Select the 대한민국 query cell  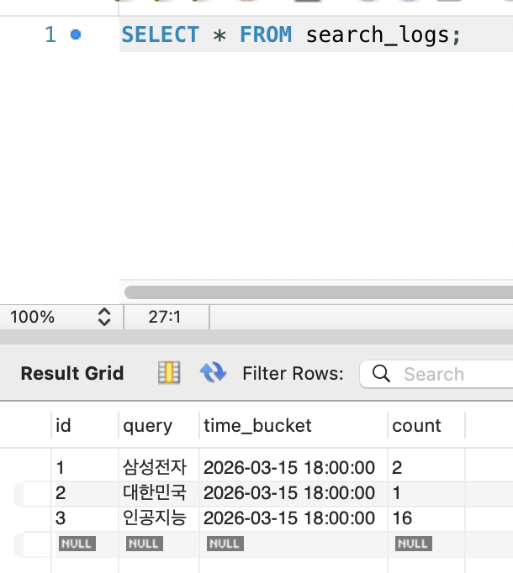155,492
